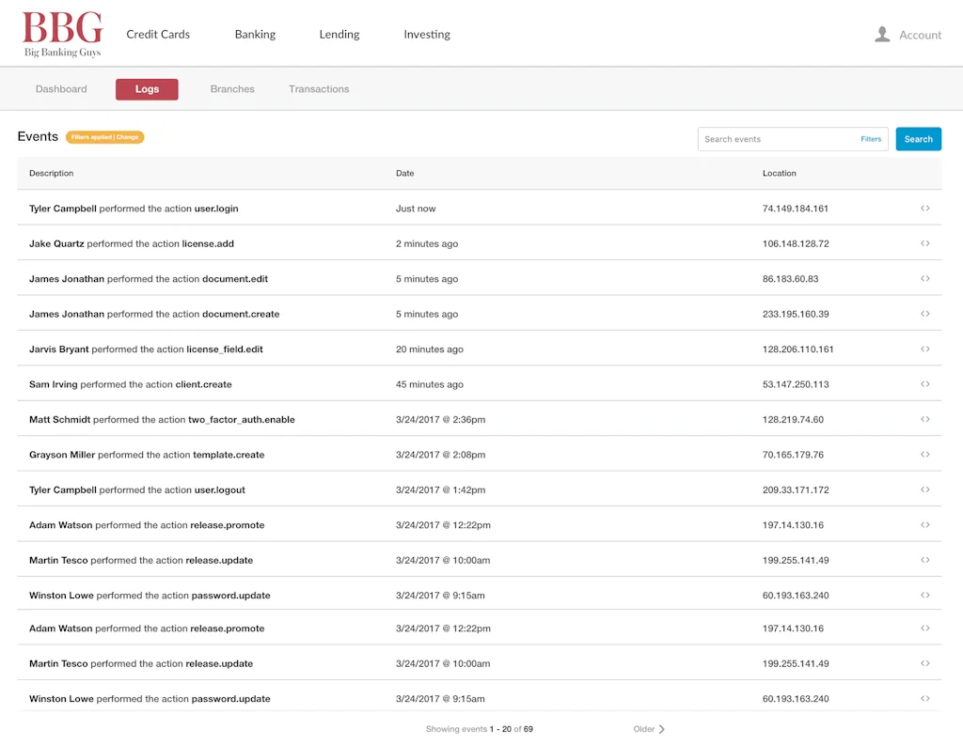View code for Grayson Miller's template.create event
This screenshot has width=963, height=745.
coord(925,455)
